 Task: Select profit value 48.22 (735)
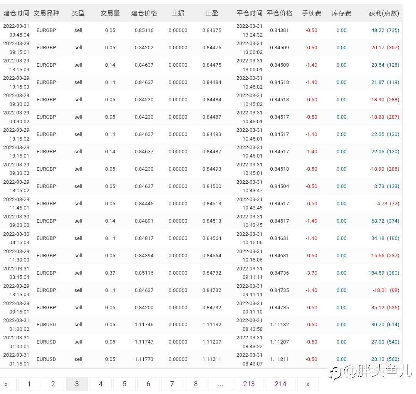[x=385, y=30]
